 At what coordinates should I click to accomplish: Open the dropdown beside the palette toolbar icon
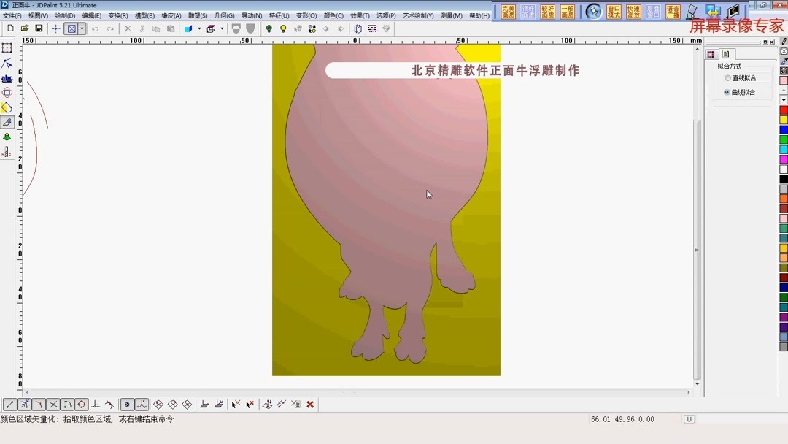point(223,28)
